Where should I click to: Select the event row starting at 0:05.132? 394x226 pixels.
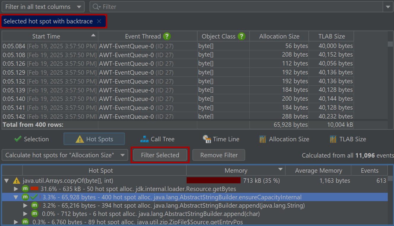click(178, 81)
